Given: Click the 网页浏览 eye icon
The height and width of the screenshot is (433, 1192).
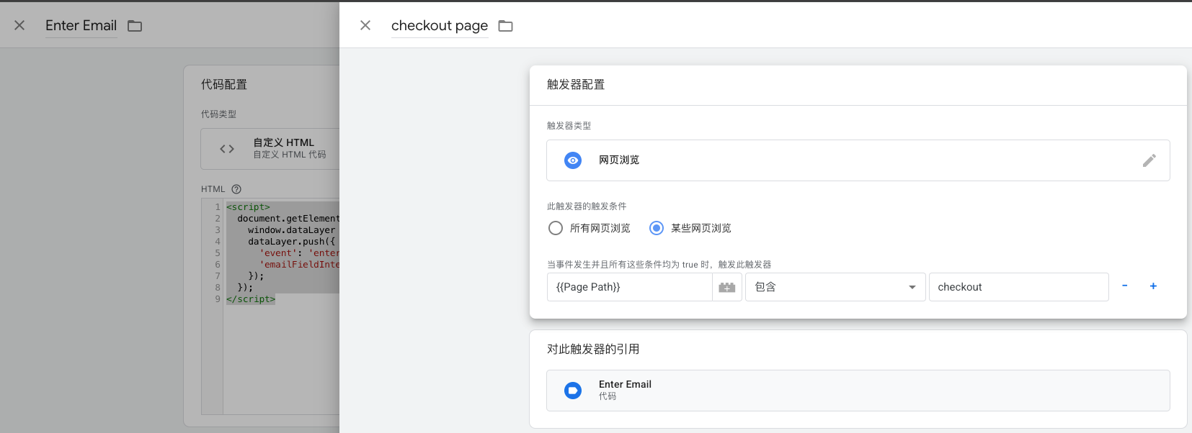Looking at the screenshot, I should pos(573,160).
